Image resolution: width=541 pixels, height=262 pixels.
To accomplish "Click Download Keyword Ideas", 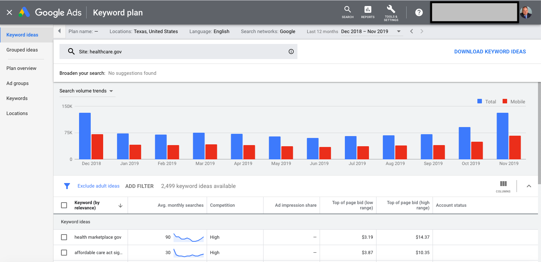I will click(490, 51).
